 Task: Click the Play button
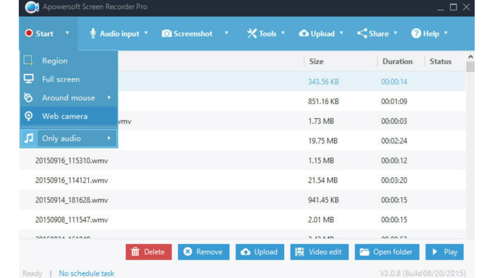point(444,251)
